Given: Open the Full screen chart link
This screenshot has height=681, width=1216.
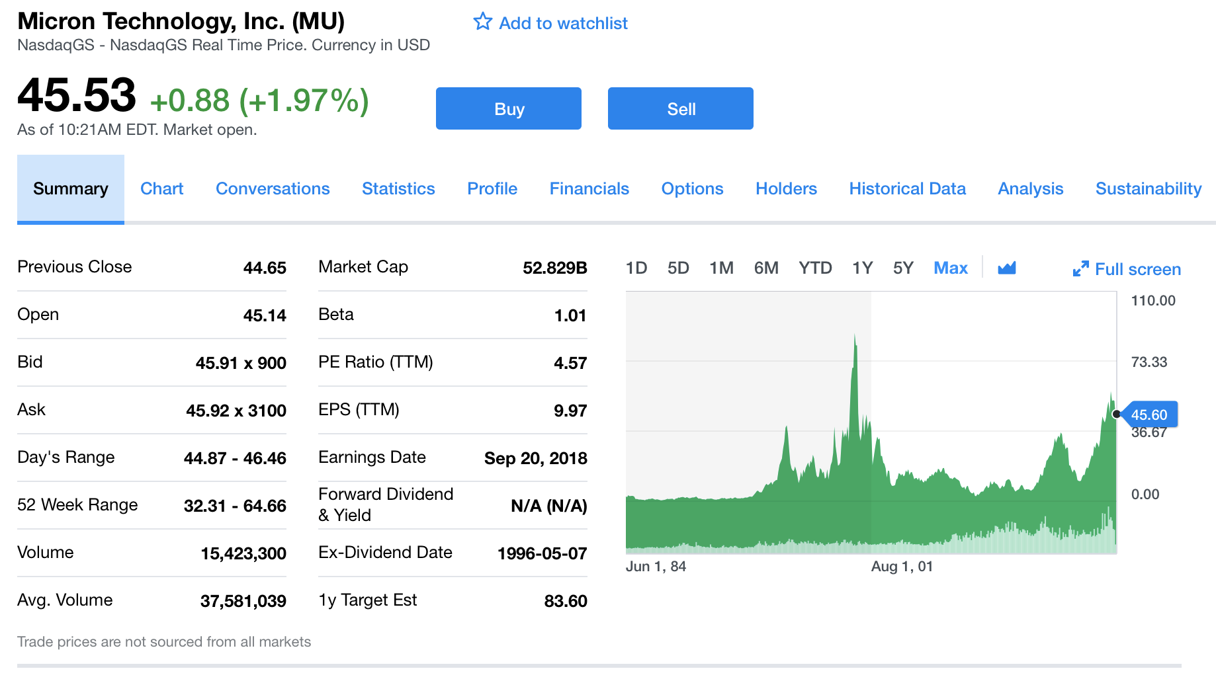Looking at the screenshot, I should (x=1138, y=269).
